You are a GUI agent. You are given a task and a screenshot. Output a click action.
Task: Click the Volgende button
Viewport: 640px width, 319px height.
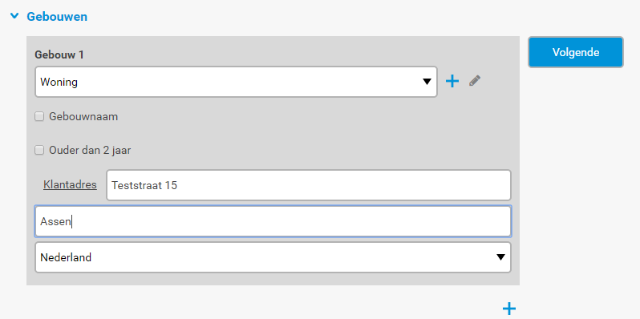[x=576, y=52]
